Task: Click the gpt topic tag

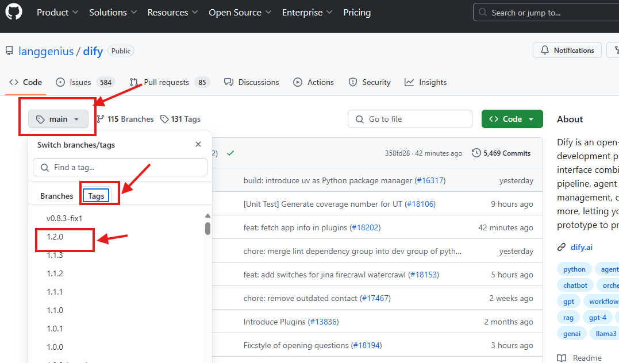Action: (568, 302)
